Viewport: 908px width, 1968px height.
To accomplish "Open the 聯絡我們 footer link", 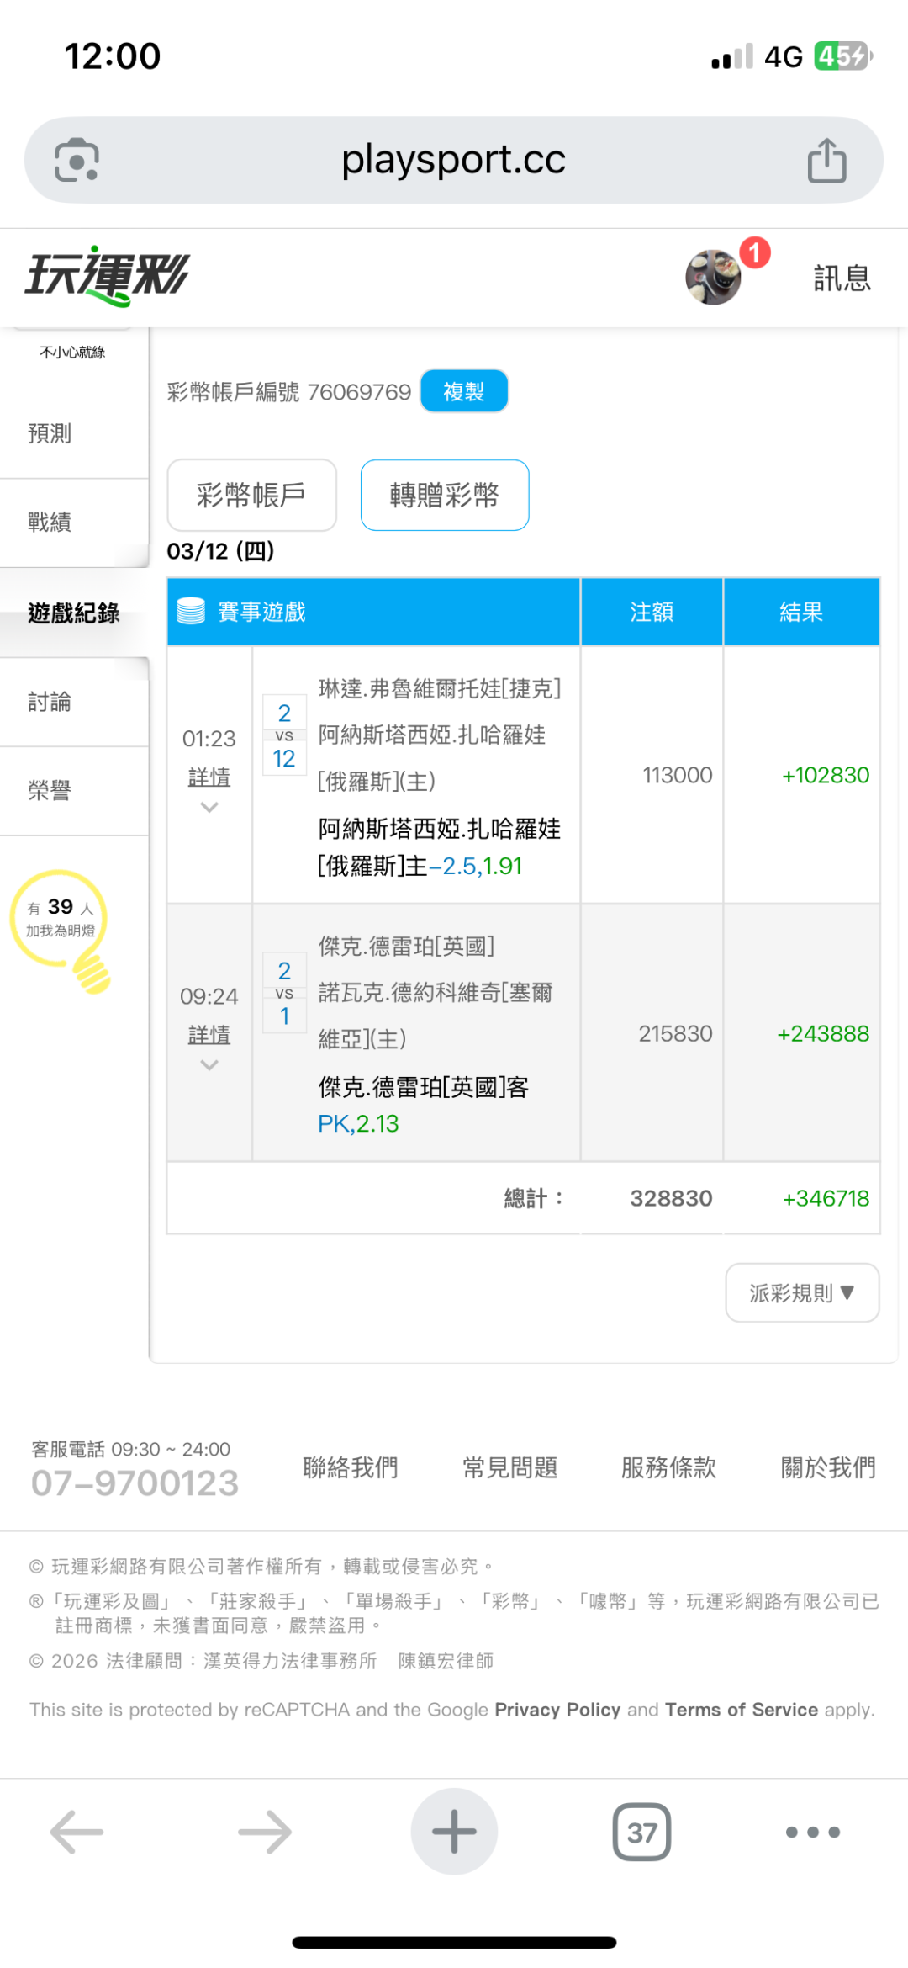I will pyautogui.click(x=351, y=1467).
